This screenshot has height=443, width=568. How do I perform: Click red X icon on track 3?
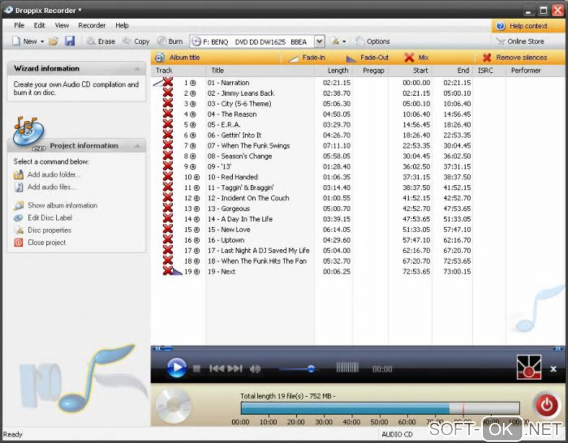(x=168, y=103)
